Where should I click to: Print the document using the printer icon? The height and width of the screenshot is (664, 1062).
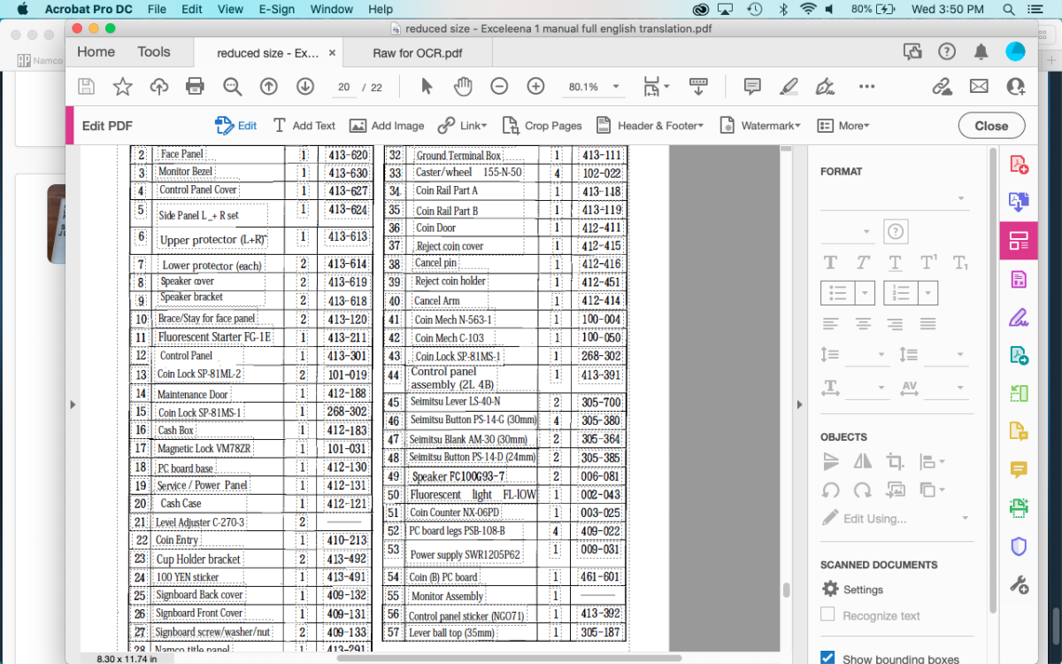[196, 86]
